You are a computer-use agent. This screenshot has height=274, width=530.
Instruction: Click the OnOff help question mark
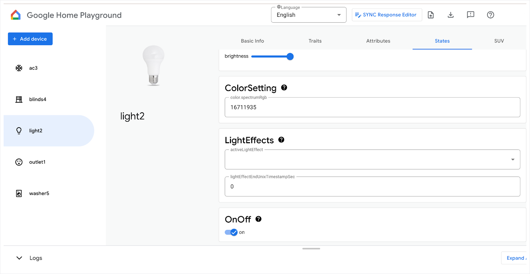pyautogui.click(x=258, y=219)
